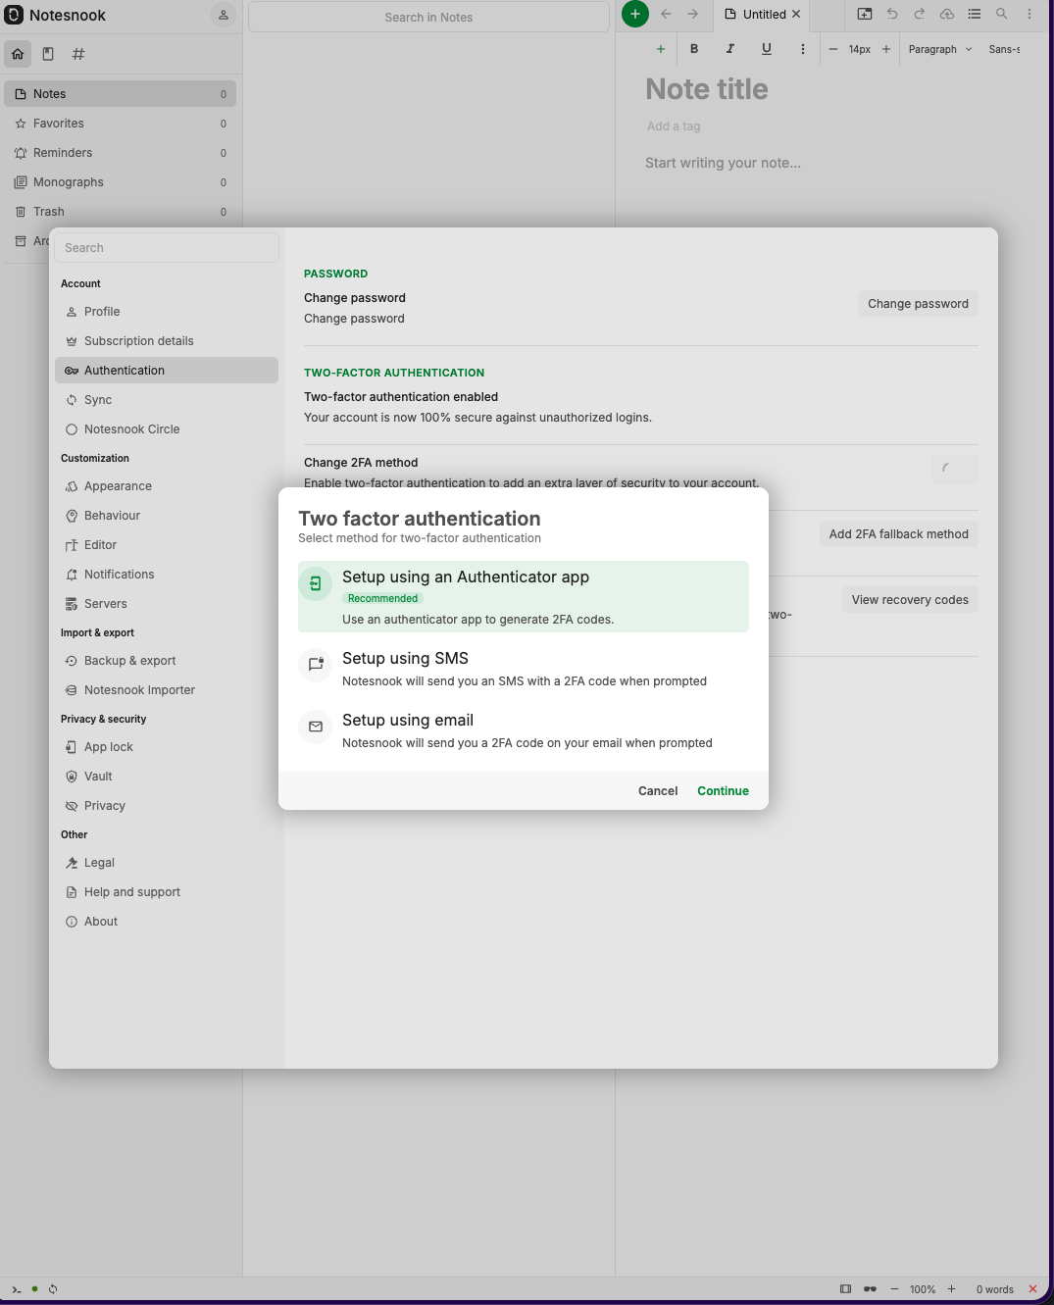1054x1305 pixels.
Task: Open Notesnook Importer settings
Action: coord(167,690)
